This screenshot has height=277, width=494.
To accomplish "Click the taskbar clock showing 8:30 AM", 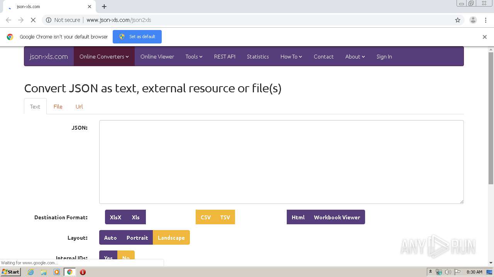I will tap(474, 272).
